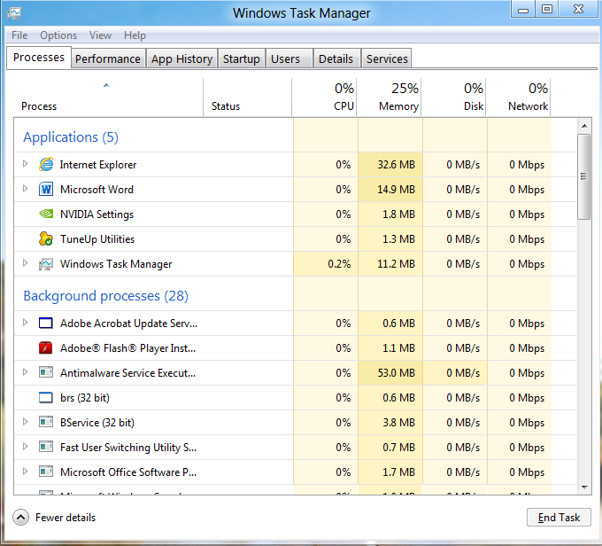Click the Microsoft Office Software Protection icon
Image resolution: width=602 pixels, height=546 pixels.
pyautogui.click(x=46, y=472)
